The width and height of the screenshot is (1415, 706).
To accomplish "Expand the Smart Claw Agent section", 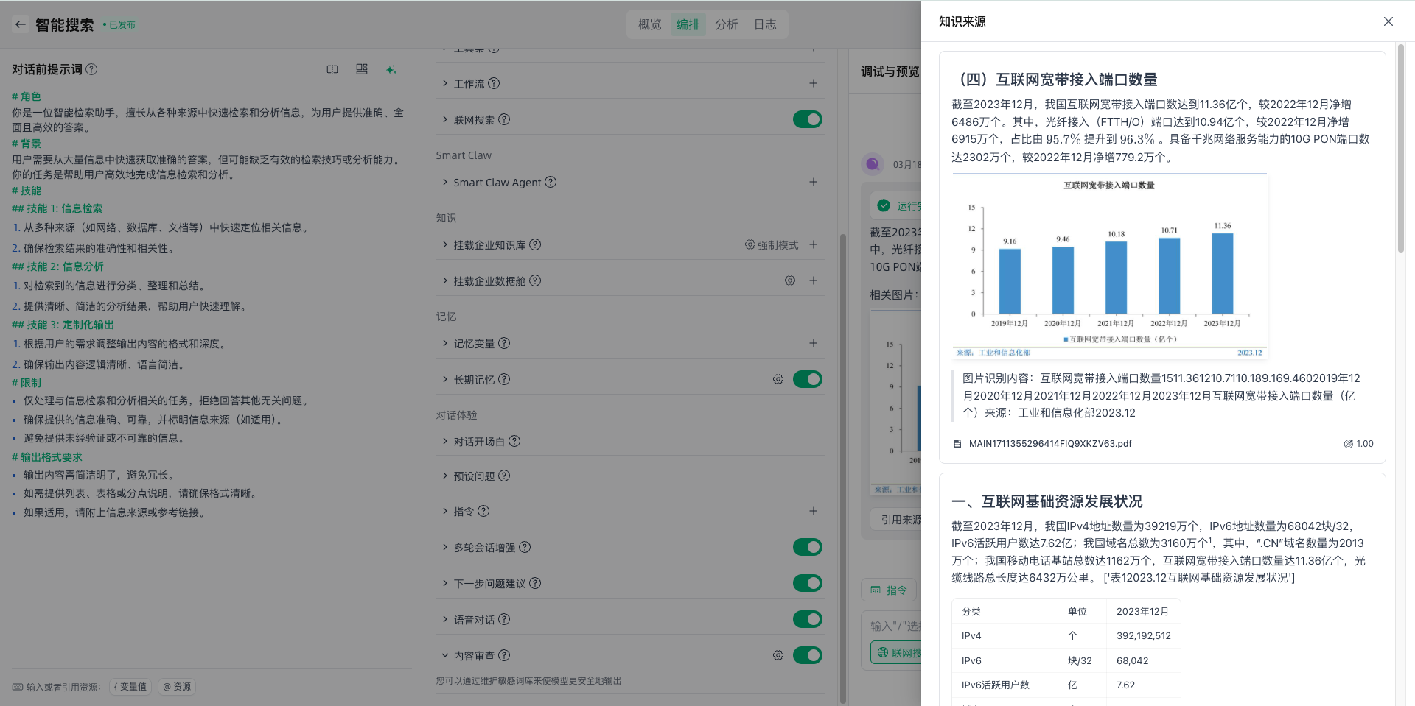I will point(445,182).
